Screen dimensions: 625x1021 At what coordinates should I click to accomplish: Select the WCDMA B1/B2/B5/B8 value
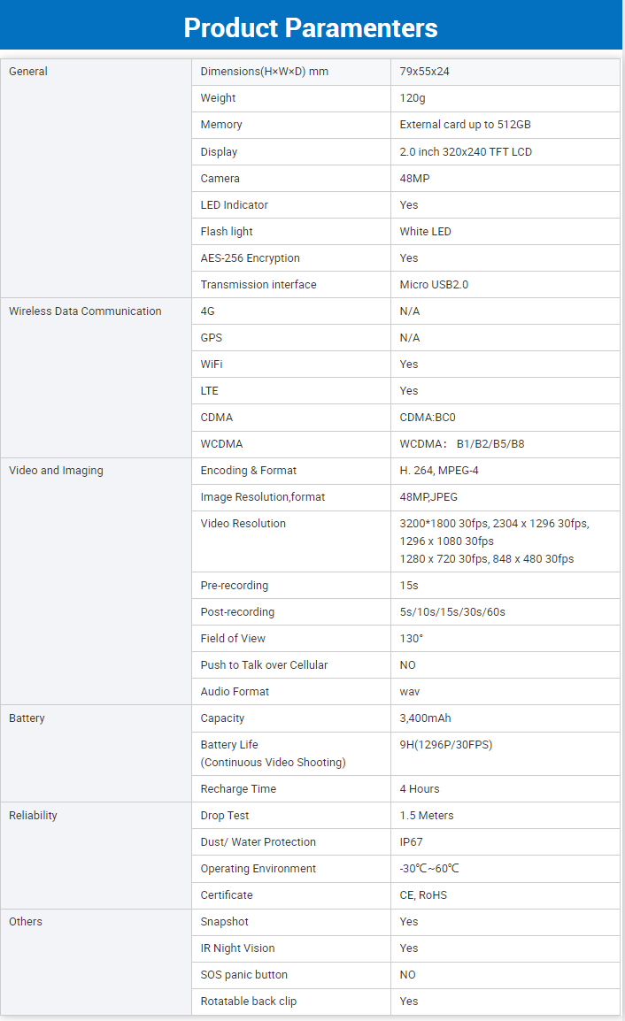[462, 444]
